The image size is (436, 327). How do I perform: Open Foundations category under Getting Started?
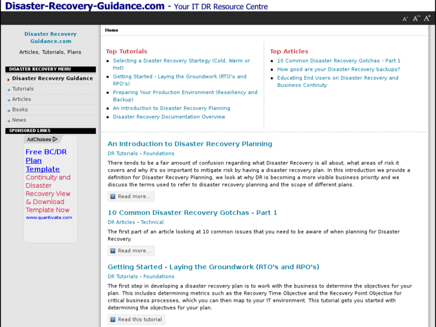click(x=159, y=277)
